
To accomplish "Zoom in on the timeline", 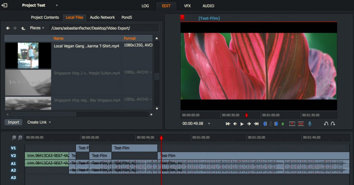I will click(x=14, y=137).
